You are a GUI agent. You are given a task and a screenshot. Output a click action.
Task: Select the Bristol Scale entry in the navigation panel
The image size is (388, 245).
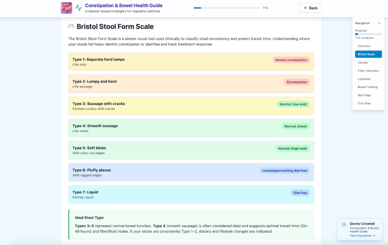pyautogui.click(x=368, y=54)
